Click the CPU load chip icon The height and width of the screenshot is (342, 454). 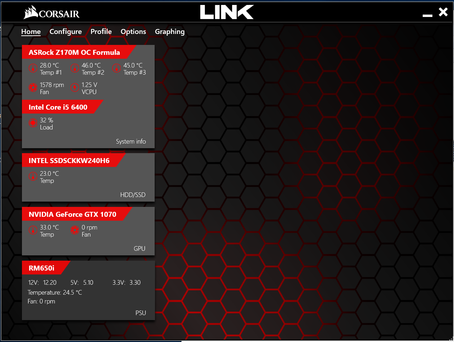33,123
